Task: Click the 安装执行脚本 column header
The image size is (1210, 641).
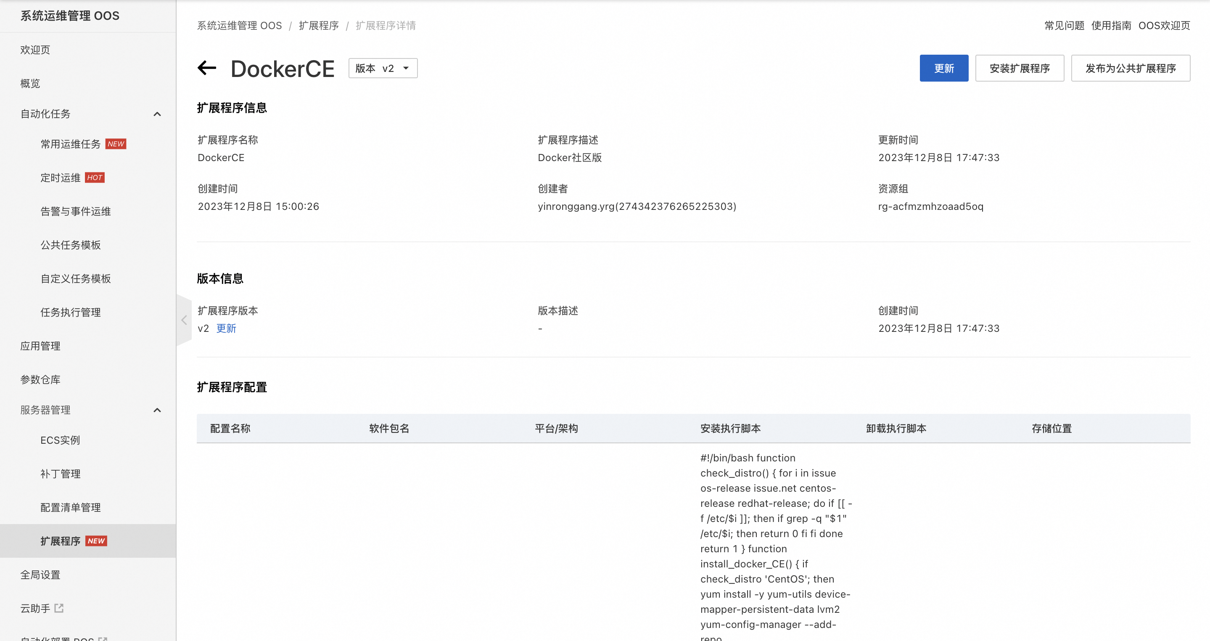Action: click(x=730, y=429)
